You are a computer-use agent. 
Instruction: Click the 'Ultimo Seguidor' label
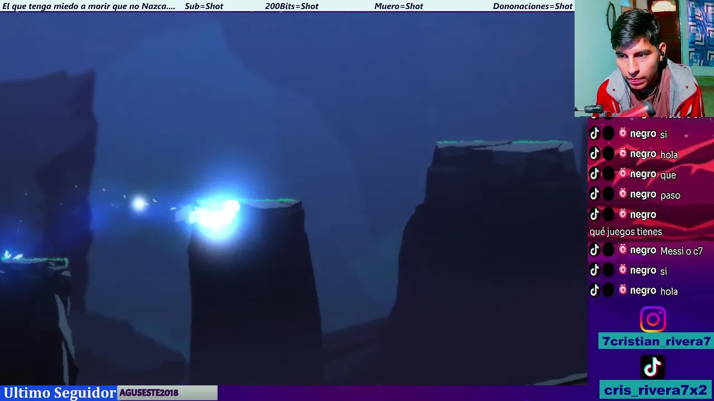[x=60, y=393]
